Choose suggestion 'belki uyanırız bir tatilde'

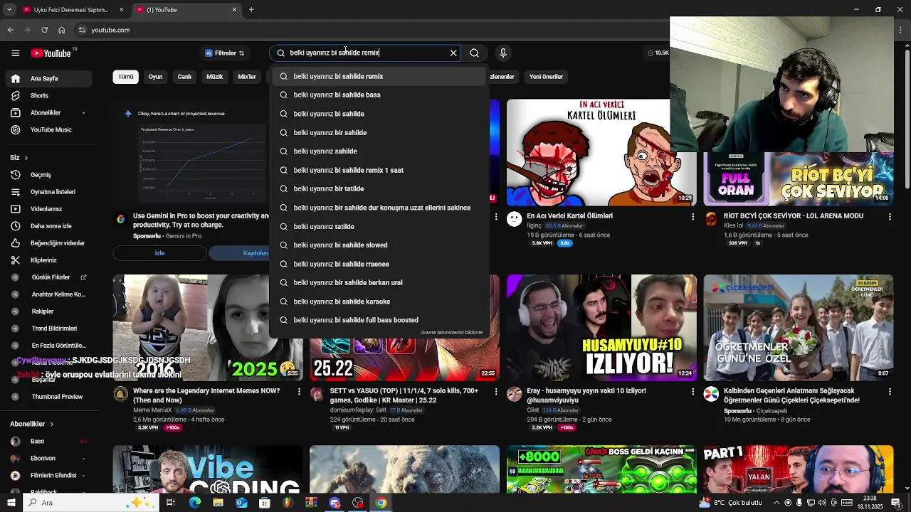tap(379, 188)
